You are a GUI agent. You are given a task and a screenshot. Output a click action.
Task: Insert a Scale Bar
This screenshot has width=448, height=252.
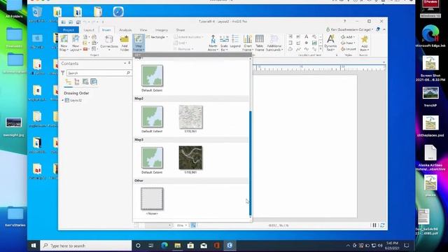click(224, 43)
